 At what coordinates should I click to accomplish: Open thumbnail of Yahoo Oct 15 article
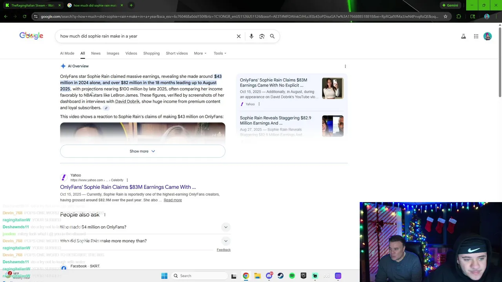pyautogui.click(x=333, y=88)
